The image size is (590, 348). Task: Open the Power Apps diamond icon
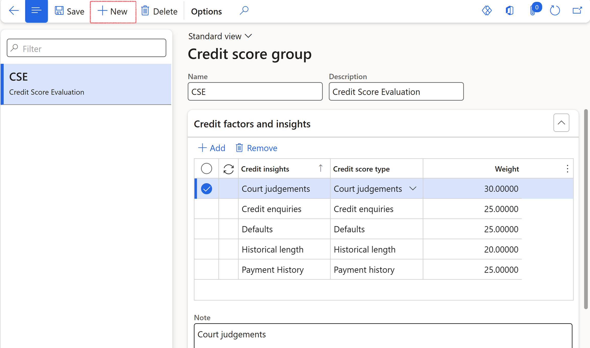pos(487,11)
